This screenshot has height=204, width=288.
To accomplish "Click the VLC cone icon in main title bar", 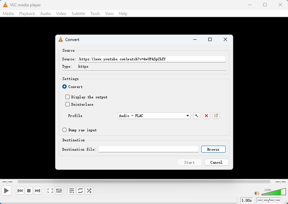I will 5,5.
